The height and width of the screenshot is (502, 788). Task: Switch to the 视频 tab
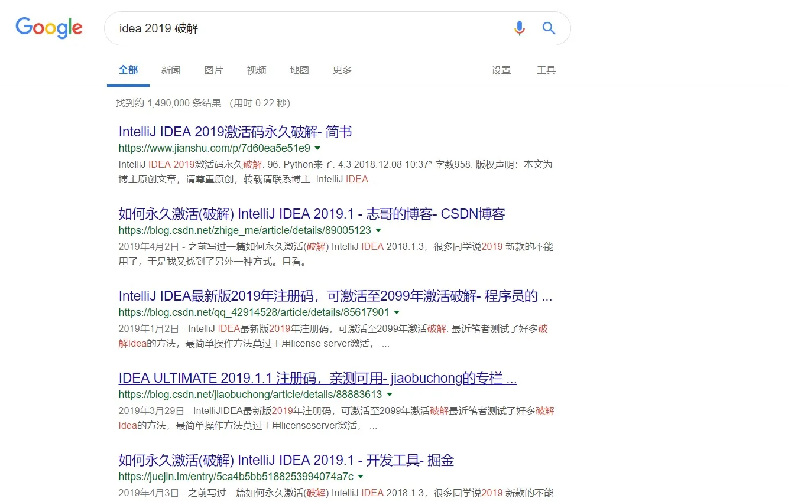(257, 70)
